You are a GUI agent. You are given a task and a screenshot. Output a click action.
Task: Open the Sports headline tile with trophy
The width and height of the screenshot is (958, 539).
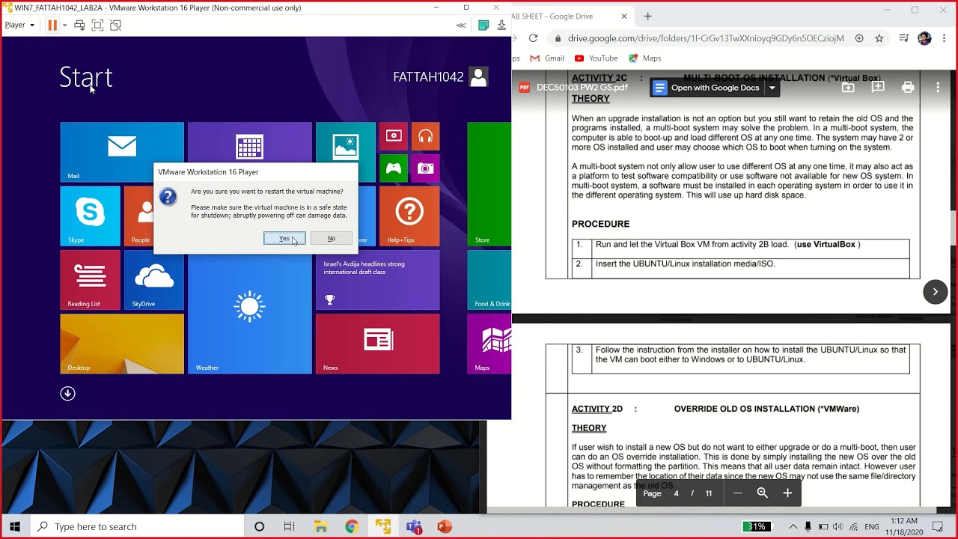(x=377, y=280)
